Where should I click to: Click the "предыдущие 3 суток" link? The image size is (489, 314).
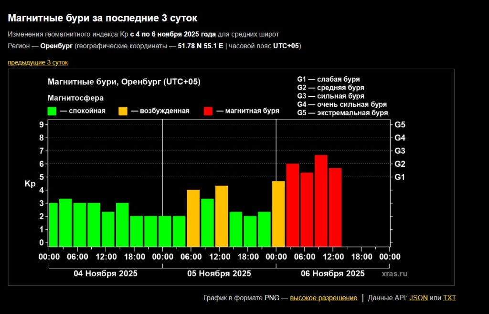point(38,62)
